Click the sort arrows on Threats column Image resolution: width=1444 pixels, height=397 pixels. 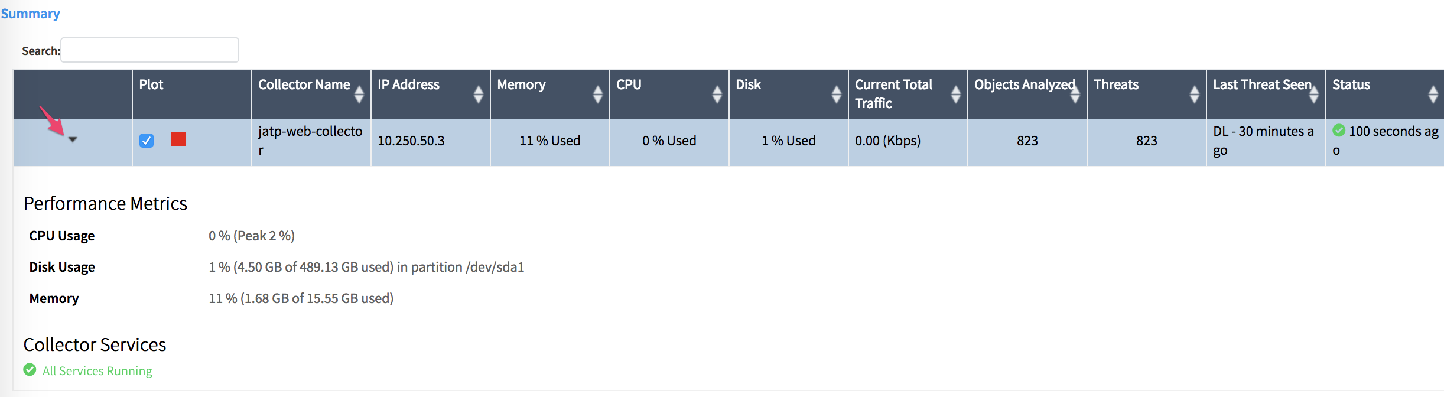coord(1194,94)
